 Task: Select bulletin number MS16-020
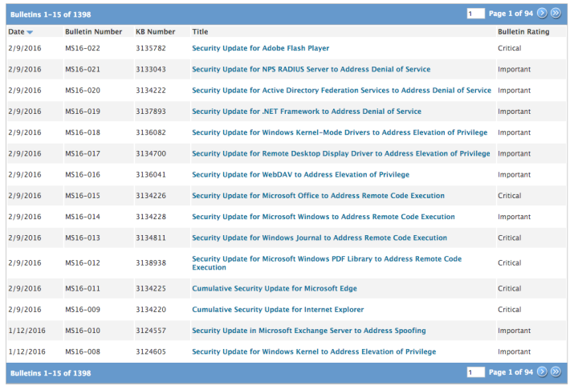click(83, 91)
